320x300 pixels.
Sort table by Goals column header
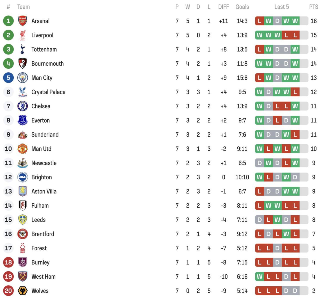pos(242,7)
